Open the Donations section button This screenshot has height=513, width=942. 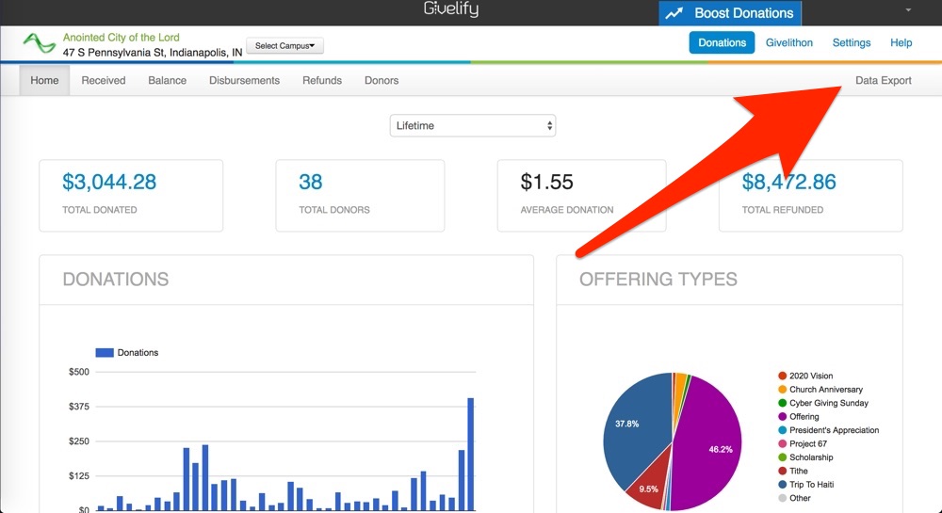click(x=722, y=42)
